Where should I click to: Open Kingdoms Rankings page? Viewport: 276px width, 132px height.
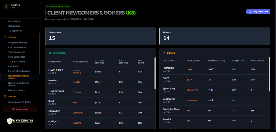pyautogui.click(x=18, y=43)
